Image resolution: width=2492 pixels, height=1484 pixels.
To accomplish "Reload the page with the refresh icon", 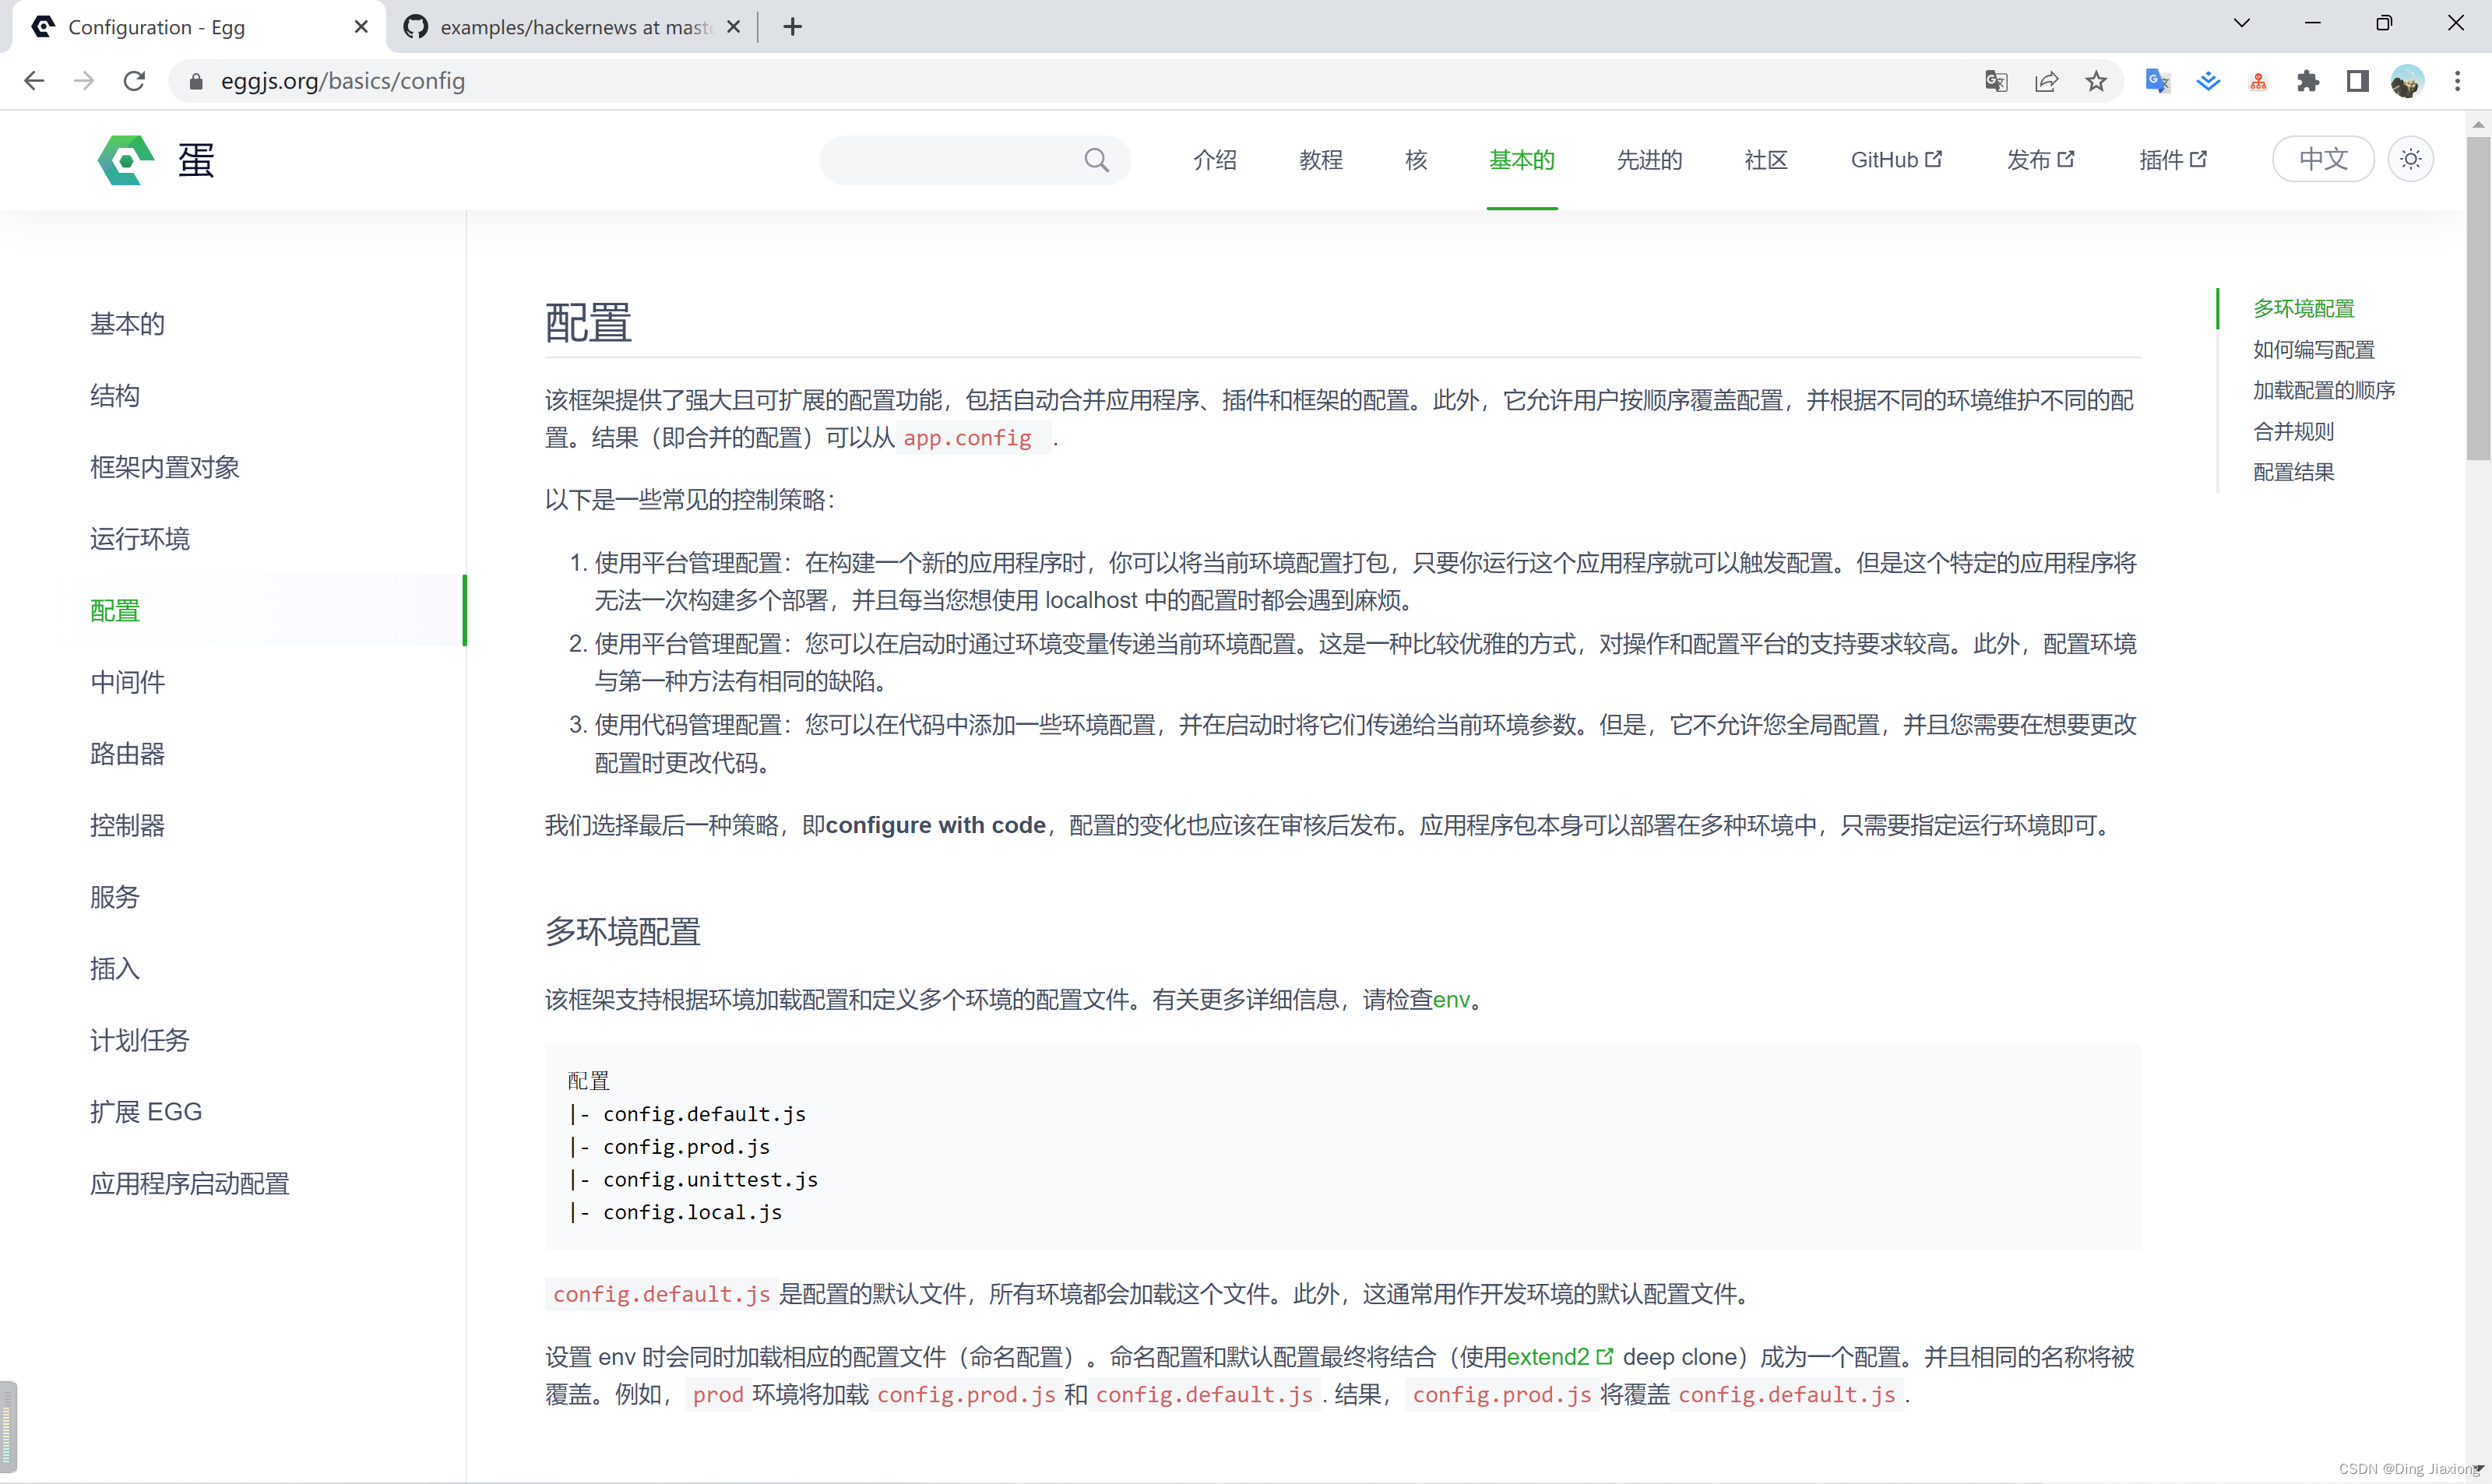I will point(134,81).
